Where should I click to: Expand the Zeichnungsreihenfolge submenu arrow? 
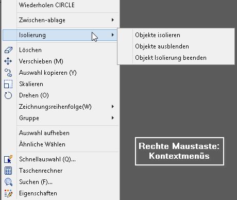pos(113,107)
